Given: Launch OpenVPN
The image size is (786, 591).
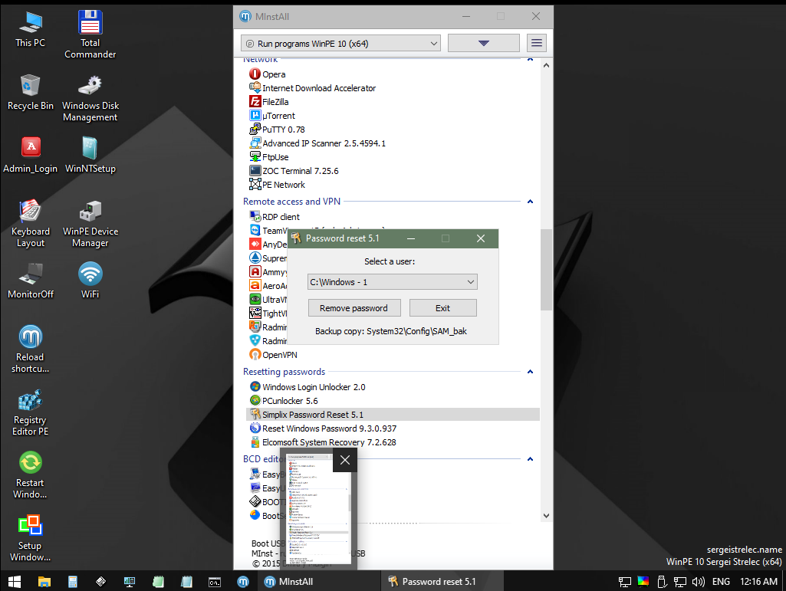Looking at the screenshot, I should [x=273, y=355].
